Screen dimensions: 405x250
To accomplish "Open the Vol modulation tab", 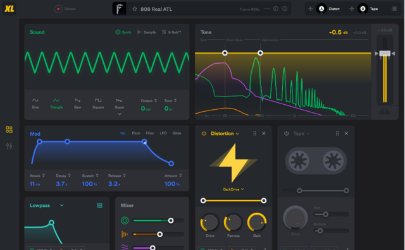I will (x=123, y=133).
